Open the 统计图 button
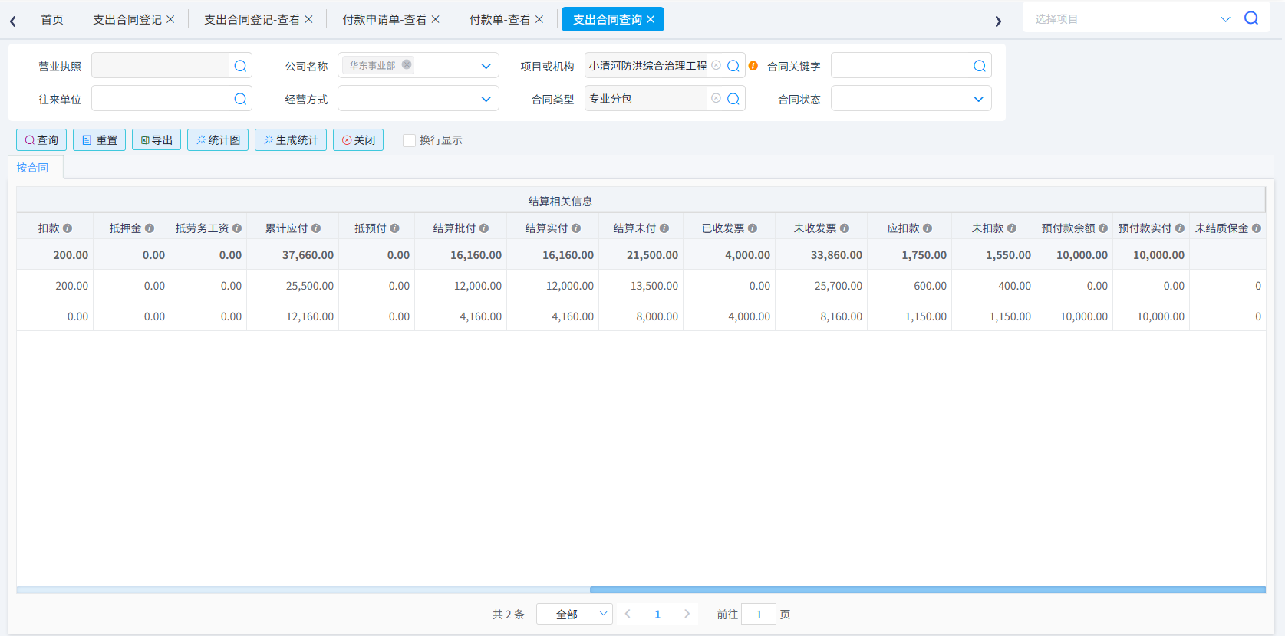Screen dimensions: 1285x636 pos(218,140)
